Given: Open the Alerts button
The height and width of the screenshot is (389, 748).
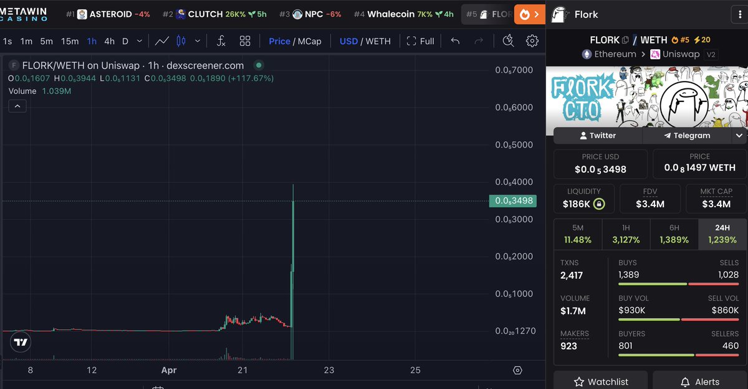Looking at the screenshot, I should pos(699,381).
